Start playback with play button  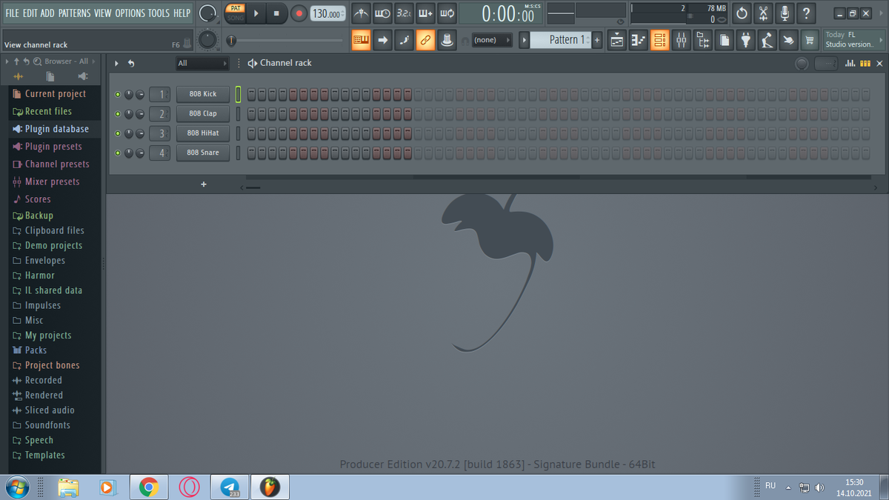256,13
